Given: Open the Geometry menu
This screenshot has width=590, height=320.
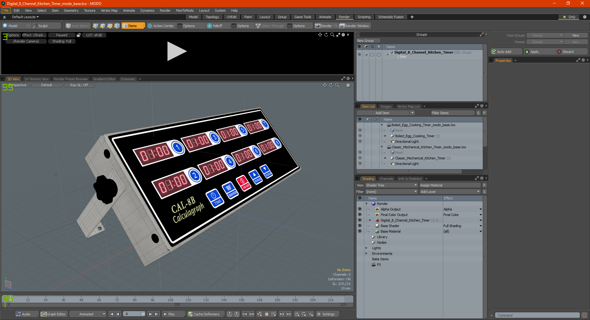Looking at the screenshot, I should (x=71, y=10).
